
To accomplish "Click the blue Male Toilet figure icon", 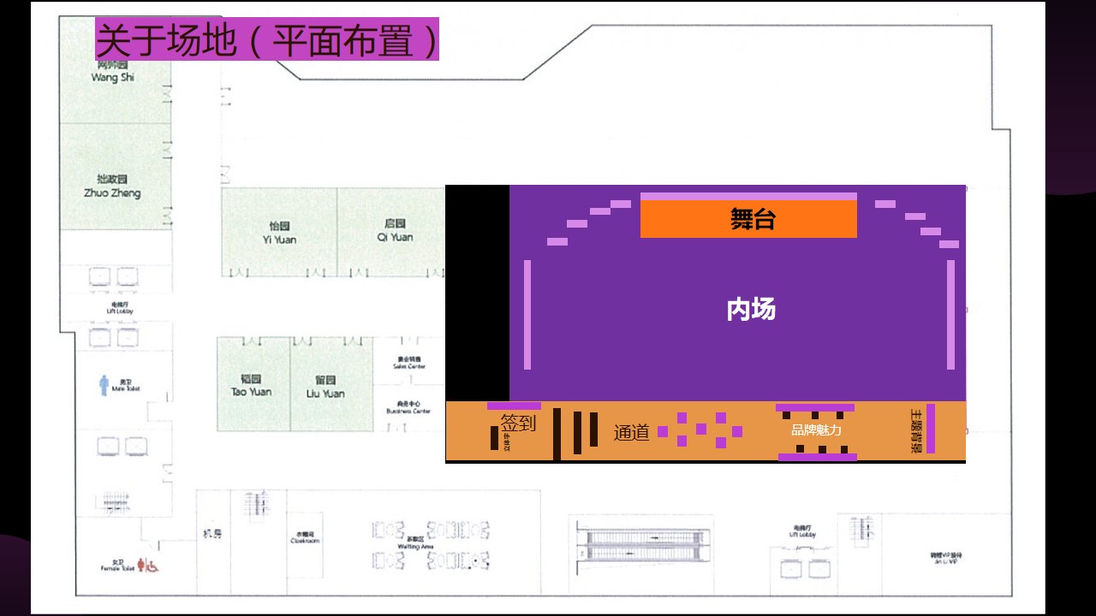I will coord(104,386).
